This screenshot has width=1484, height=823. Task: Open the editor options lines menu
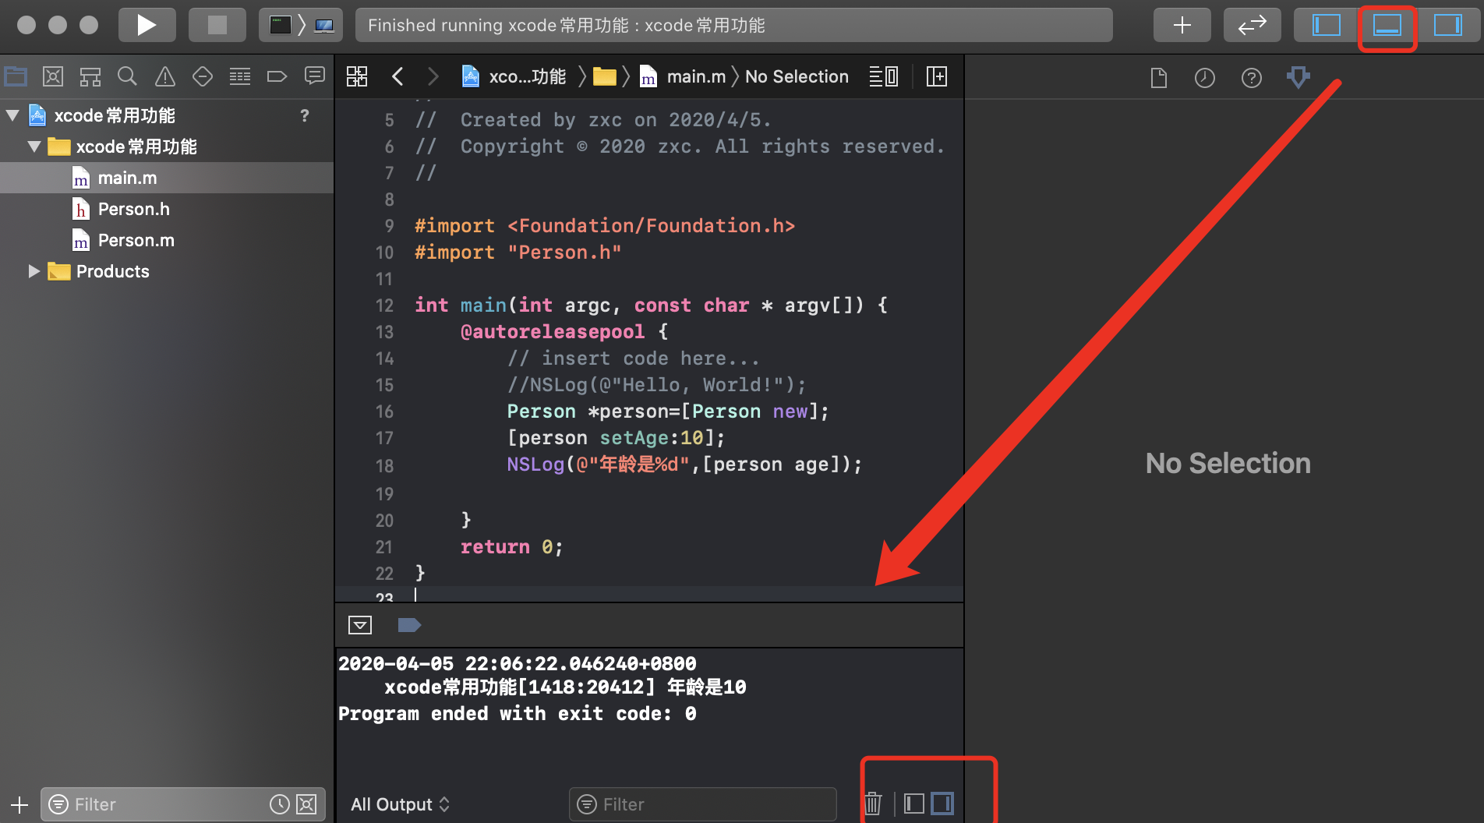pos(884,76)
